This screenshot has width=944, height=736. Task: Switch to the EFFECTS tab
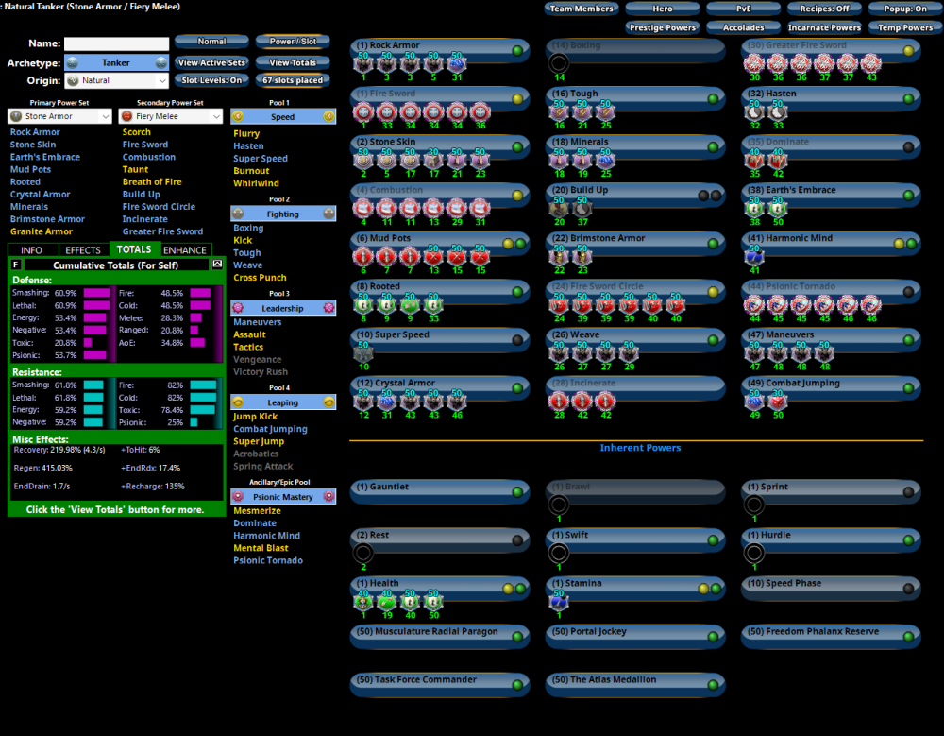(83, 250)
